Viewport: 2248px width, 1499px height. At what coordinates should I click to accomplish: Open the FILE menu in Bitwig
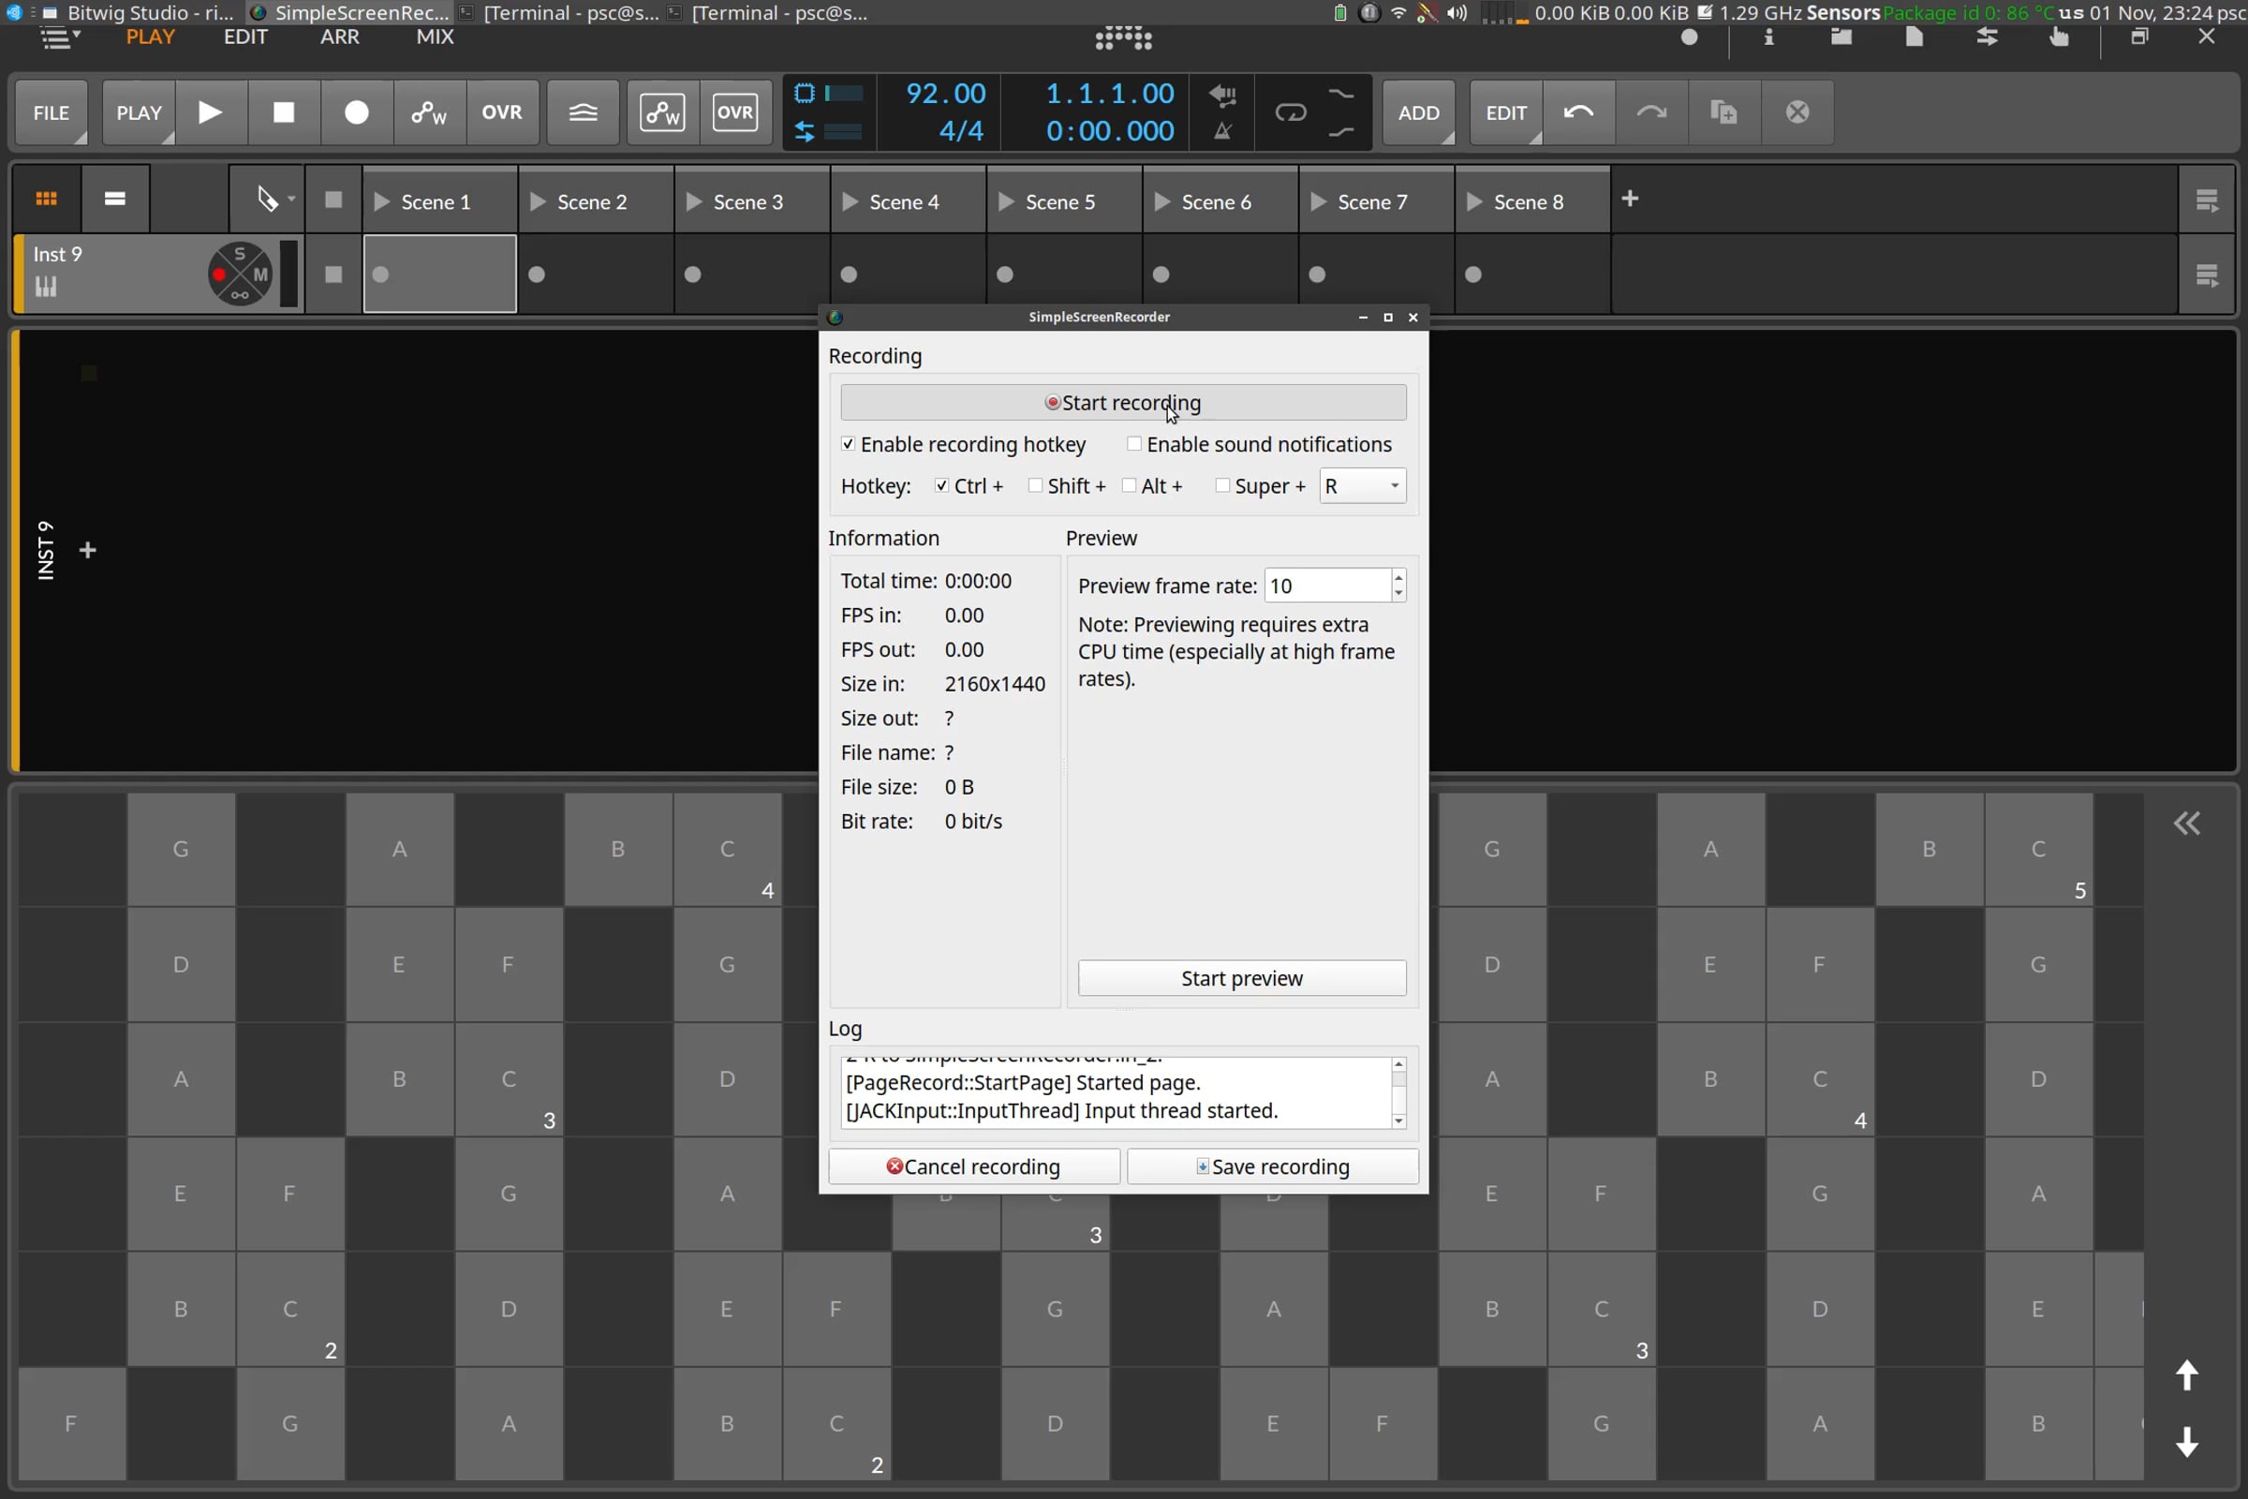pos(52,112)
